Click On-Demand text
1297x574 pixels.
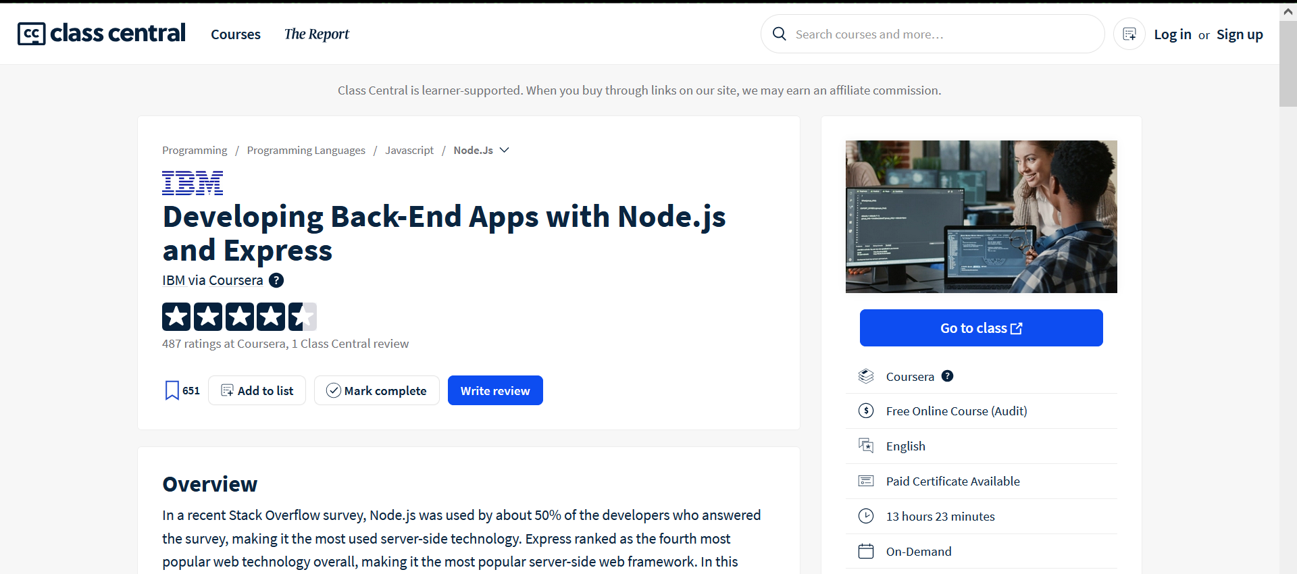click(919, 552)
